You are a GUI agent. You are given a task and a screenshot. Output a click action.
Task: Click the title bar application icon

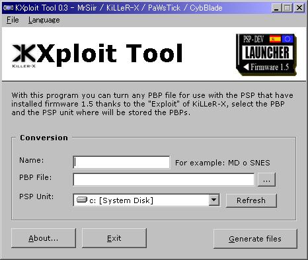click(8, 8)
